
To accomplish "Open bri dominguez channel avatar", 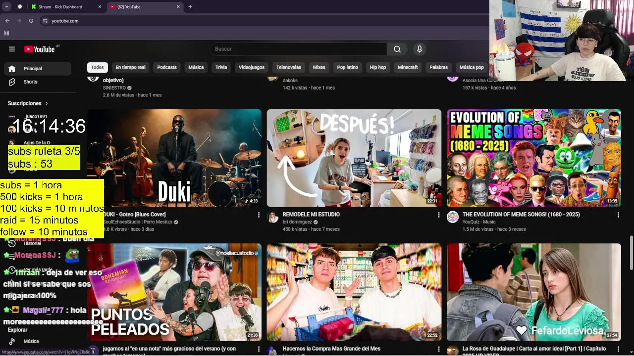I will [273, 217].
